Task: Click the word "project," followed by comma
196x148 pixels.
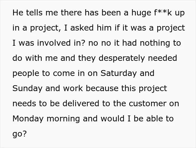Action: click(x=46, y=28)
